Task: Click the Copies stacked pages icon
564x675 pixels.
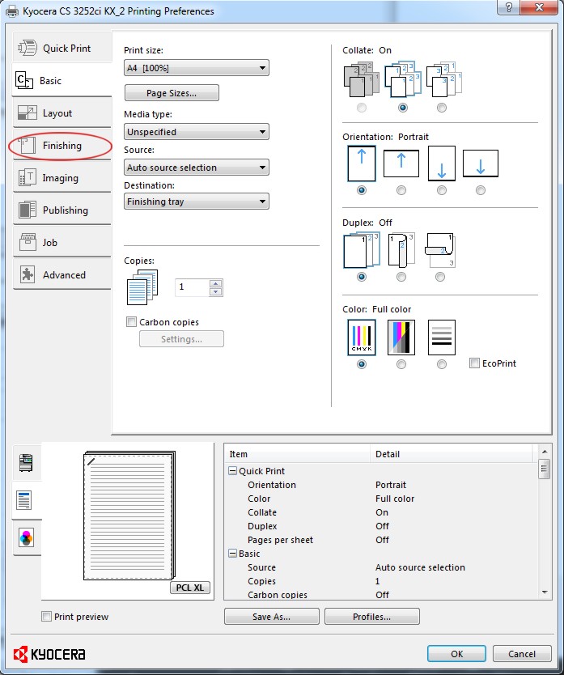Action: click(142, 287)
